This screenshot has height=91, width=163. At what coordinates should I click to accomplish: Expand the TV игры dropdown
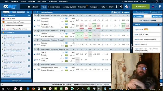click(x=94, y=7)
